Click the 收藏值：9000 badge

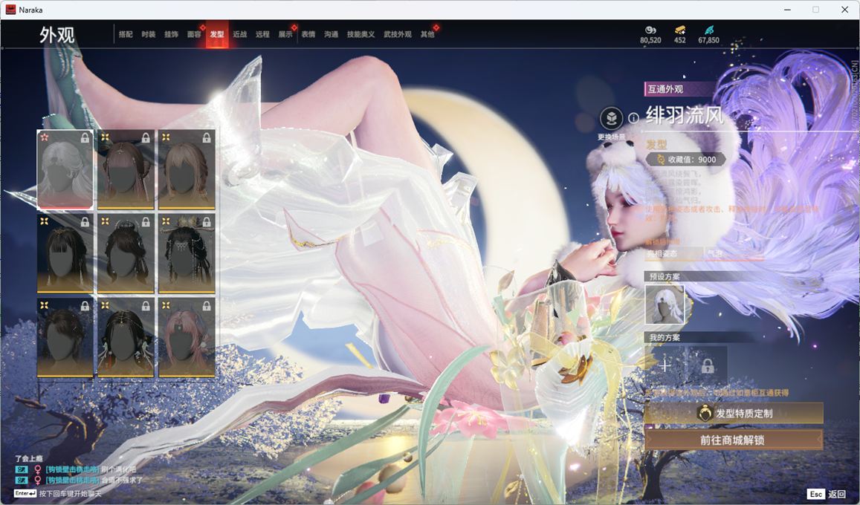pyautogui.click(x=686, y=160)
